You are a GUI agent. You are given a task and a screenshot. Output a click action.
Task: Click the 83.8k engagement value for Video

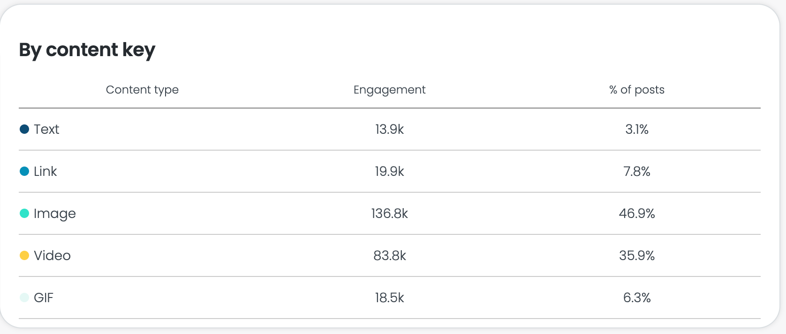pos(389,255)
